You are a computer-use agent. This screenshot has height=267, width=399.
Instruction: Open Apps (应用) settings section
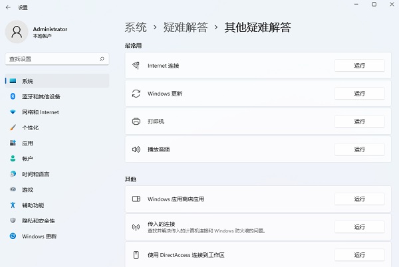[x=27, y=143]
